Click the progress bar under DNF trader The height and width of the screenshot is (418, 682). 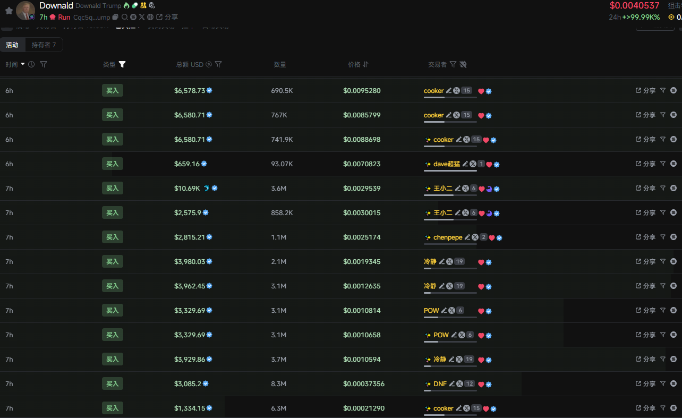coord(450,391)
